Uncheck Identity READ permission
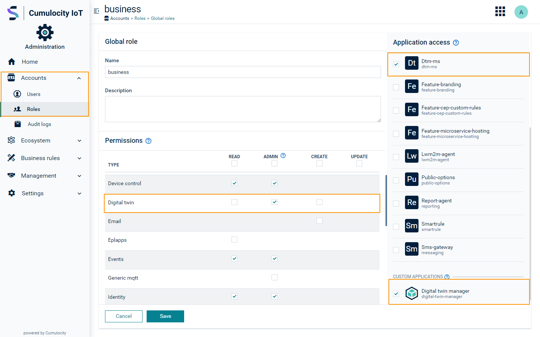The height and width of the screenshot is (337, 540). 234,297
